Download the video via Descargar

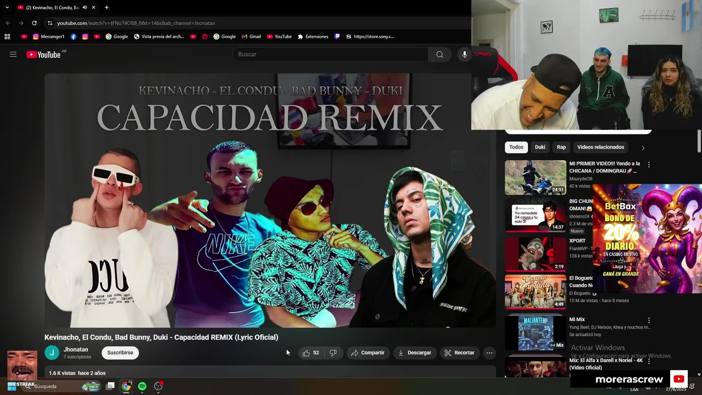pos(415,353)
